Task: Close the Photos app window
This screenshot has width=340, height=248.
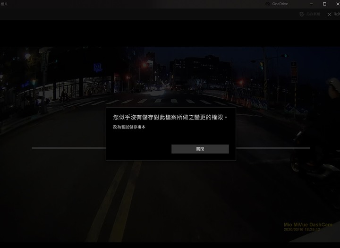Action: pos(338,4)
